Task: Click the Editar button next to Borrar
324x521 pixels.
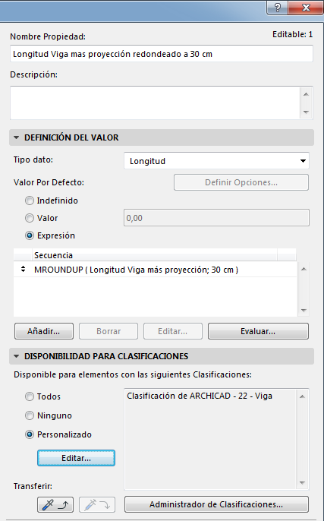Action: (x=173, y=331)
